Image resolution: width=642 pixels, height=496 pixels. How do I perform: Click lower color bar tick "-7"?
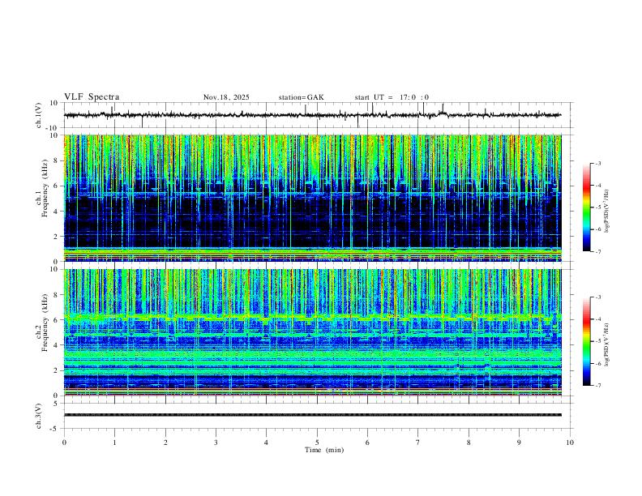click(597, 386)
